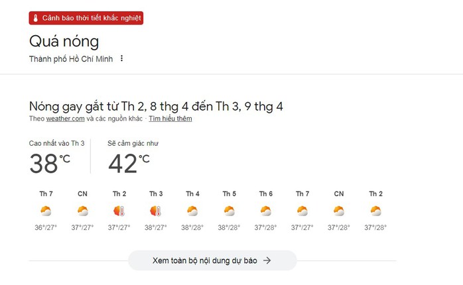This screenshot has width=463, height=285.
Task: Select the Th 4 partly cloudy icon
Action: [192, 211]
